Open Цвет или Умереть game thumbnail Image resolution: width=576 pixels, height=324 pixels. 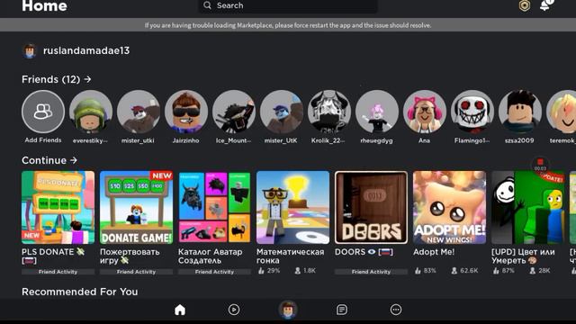[527, 207]
